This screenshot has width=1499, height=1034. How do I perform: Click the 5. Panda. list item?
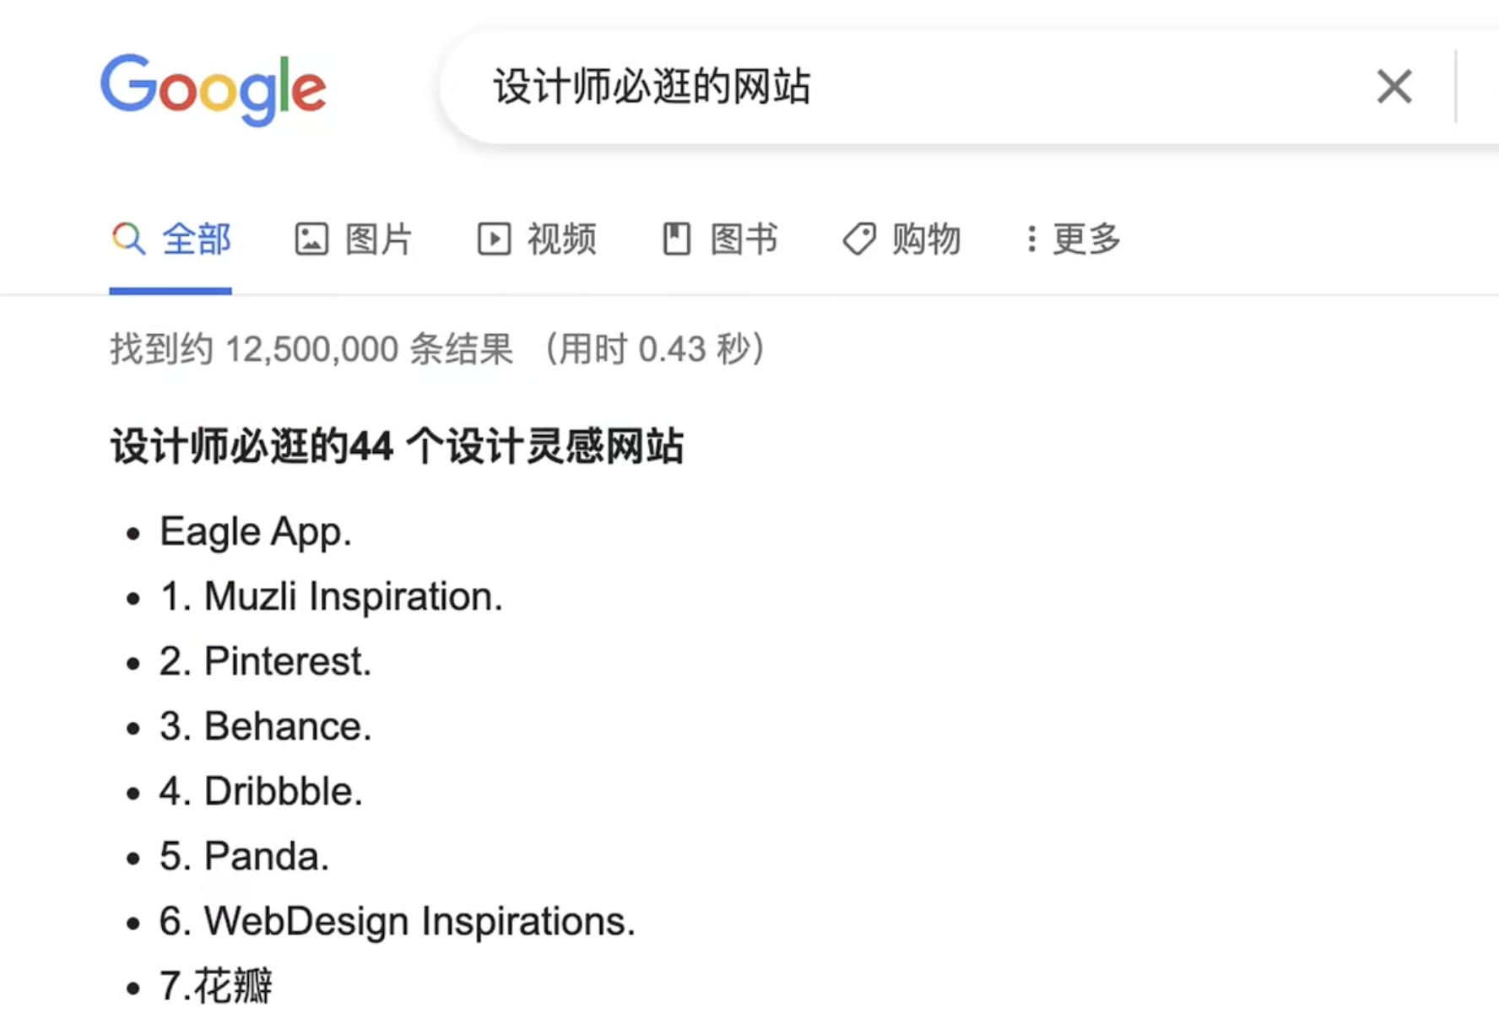(244, 856)
